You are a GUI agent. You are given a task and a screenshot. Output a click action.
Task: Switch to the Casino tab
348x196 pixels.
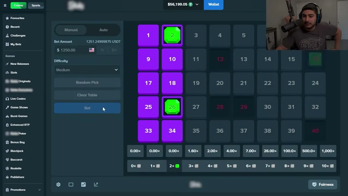point(18,5)
